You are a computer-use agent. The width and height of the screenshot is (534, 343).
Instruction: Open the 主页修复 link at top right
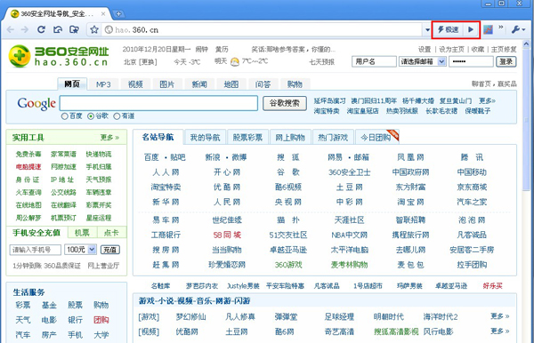point(504,50)
